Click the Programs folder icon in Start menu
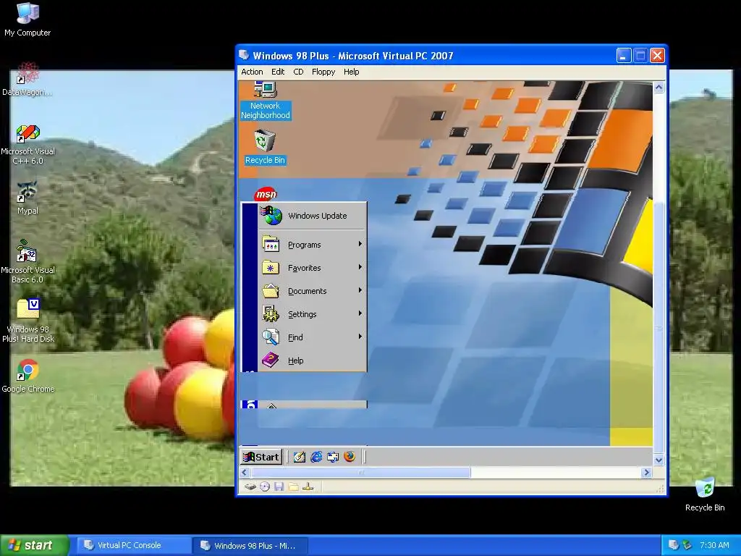Image resolution: width=741 pixels, height=556 pixels. click(271, 245)
